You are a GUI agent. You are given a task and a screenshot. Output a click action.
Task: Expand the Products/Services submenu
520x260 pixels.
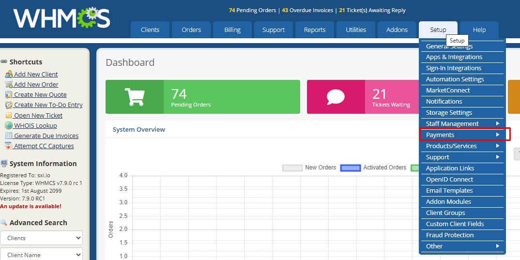click(x=463, y=146)
